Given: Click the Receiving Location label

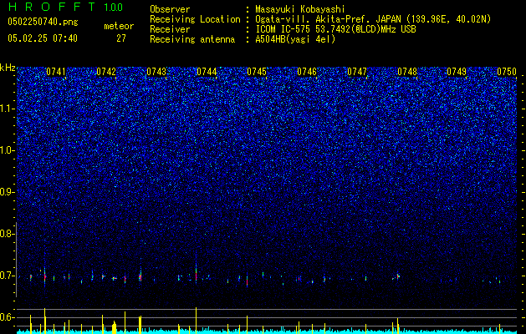Looking at the screenshot, I should tap(195, 19).
